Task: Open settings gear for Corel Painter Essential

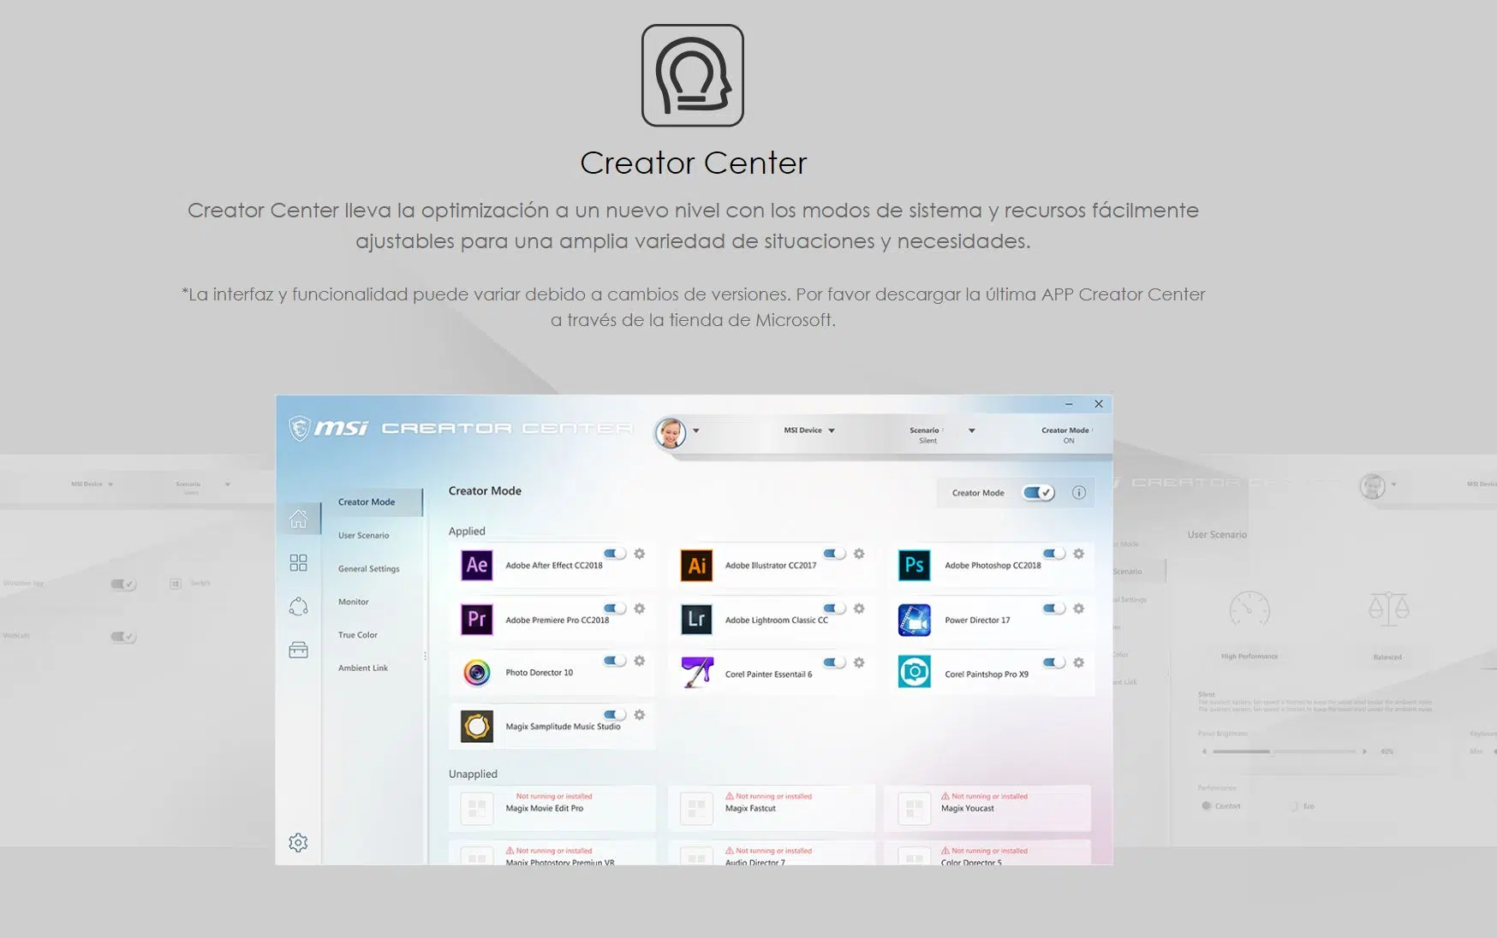Action: [859, 662]
